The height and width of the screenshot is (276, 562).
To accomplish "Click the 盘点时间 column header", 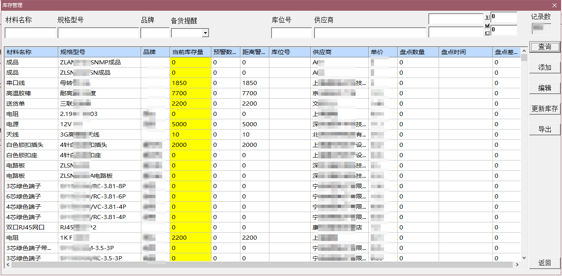I will [465, 52].
